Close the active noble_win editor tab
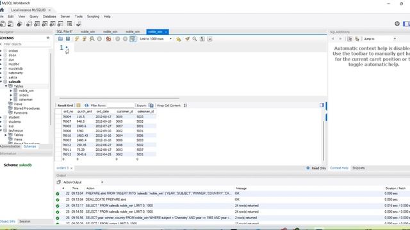 pyautogui.click(x=166, y=32)
